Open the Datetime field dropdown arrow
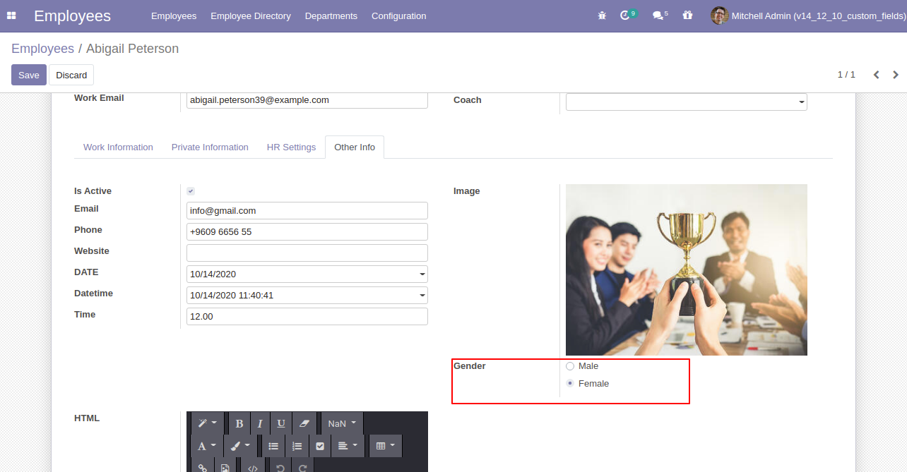The width and height of the screenshot is (907, 472). [x=422, y=296]
